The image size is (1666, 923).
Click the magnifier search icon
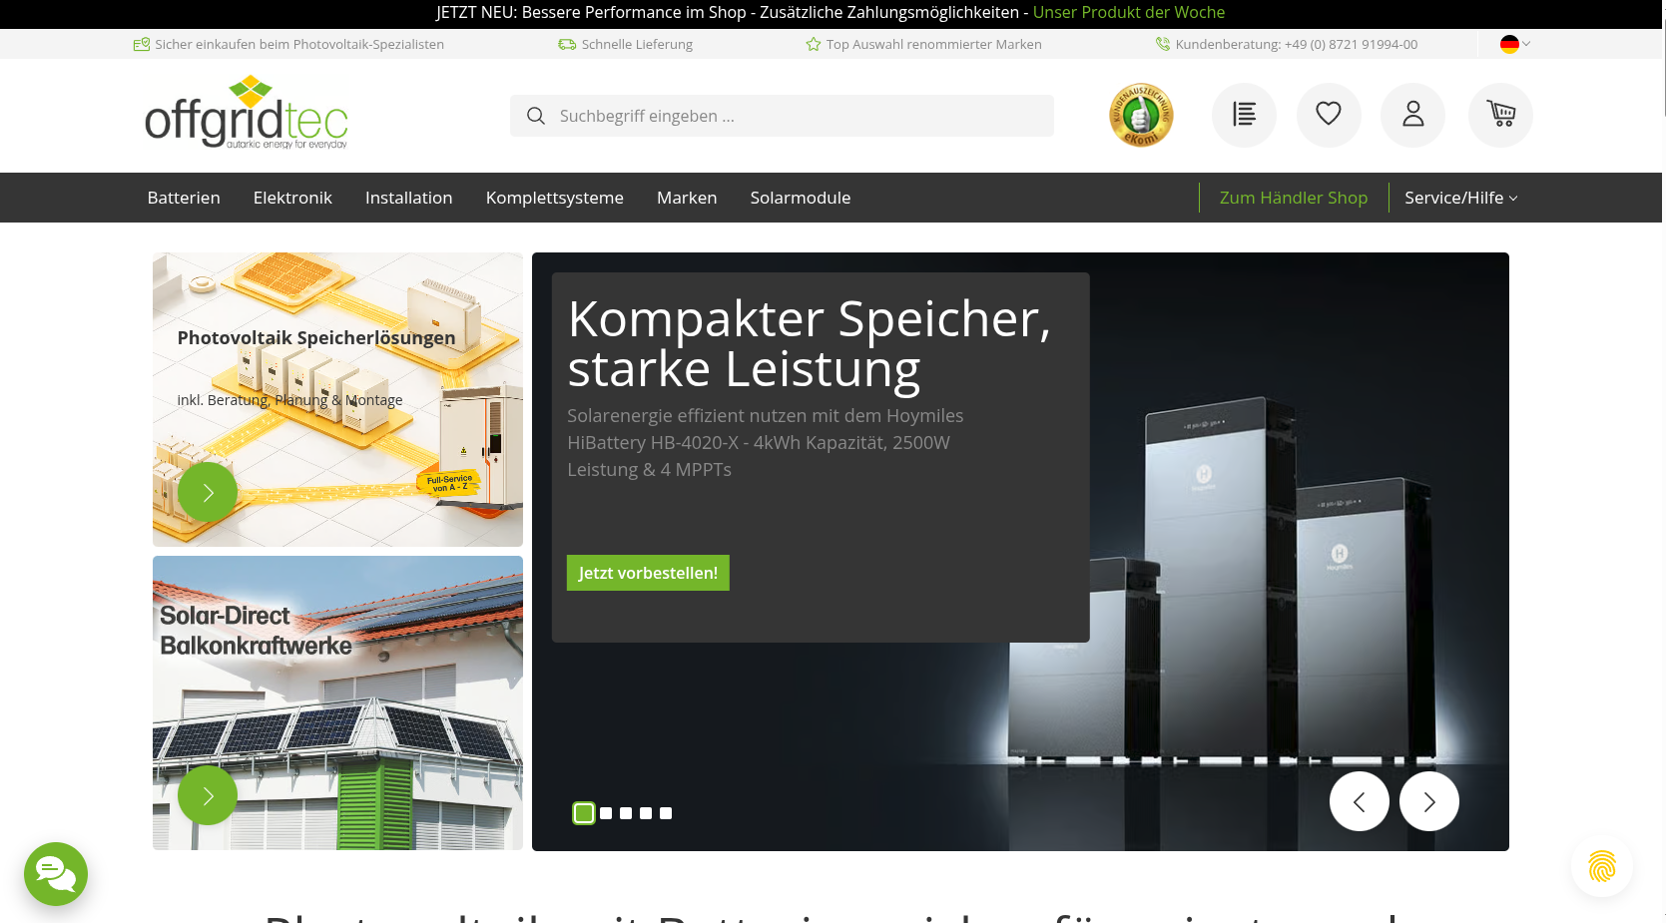tap(536, 116)
